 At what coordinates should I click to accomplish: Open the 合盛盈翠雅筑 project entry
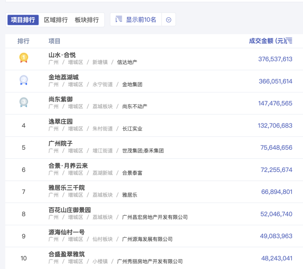[x=67, y=254]
